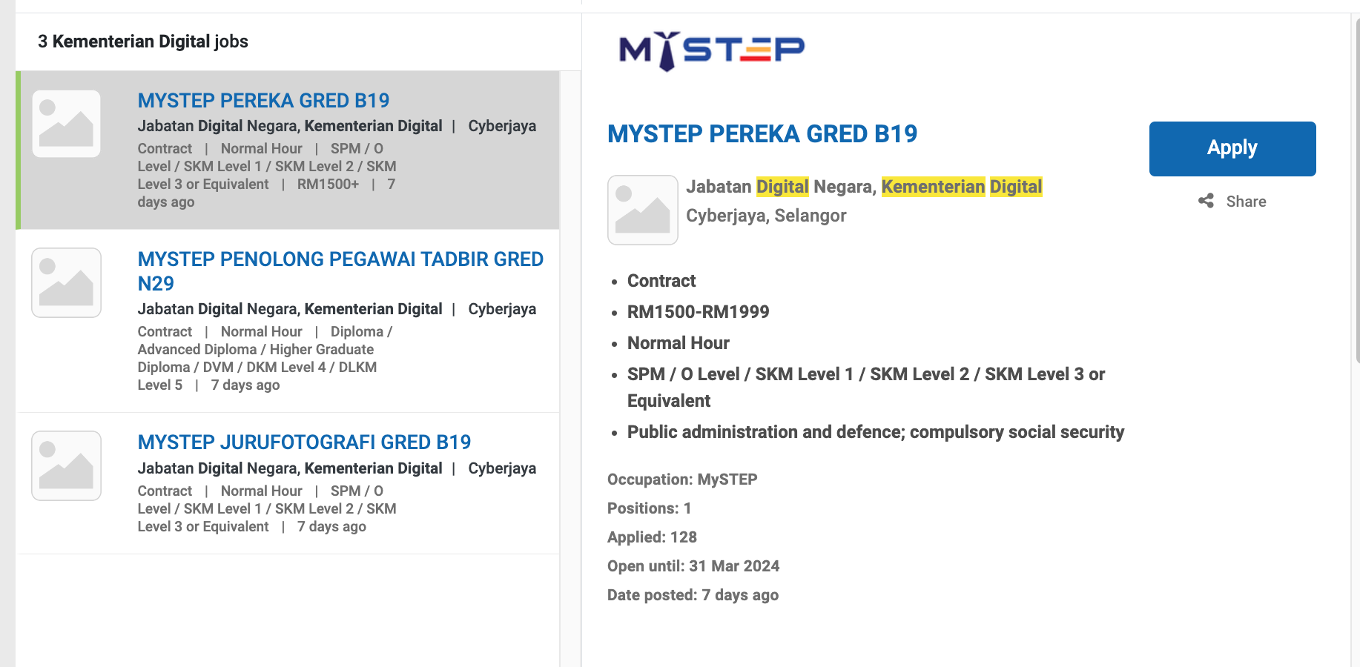The width and height of the screenshot is (1360, 667).
Task: Click the MySTEP logo
Action: 711,51
